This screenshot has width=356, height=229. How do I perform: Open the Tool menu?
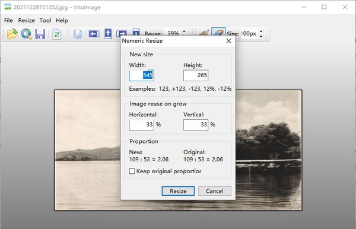(46, 20)
